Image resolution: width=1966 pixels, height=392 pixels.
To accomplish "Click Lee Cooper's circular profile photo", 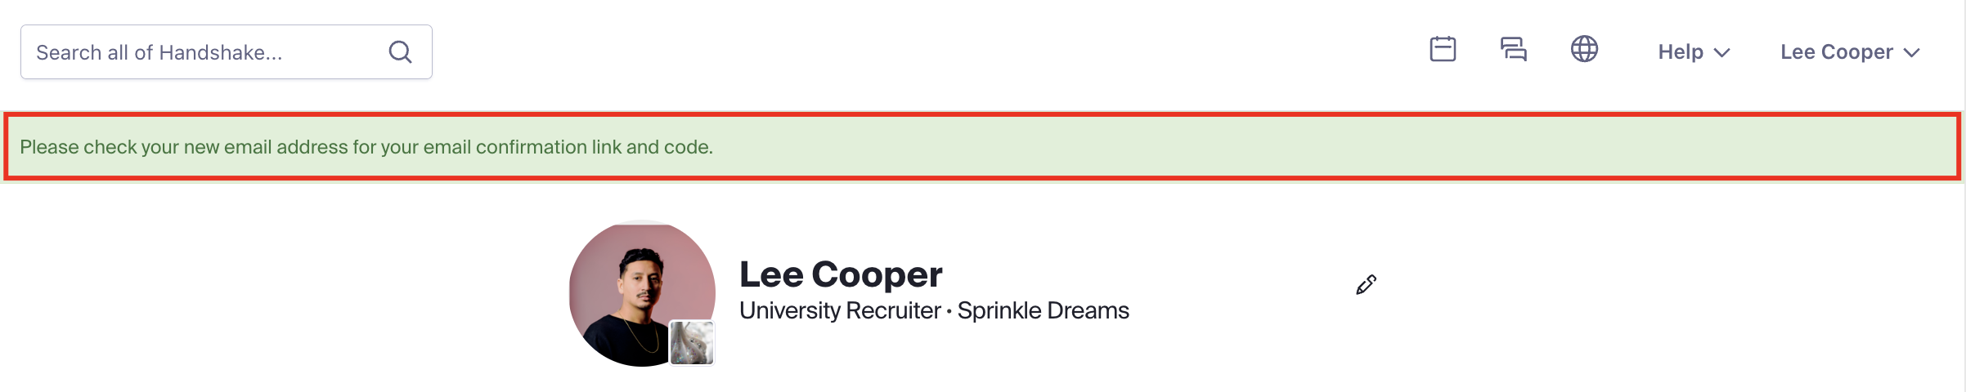I will (x=642, y=293).
